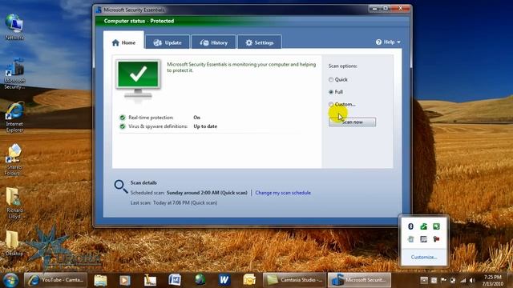Click the Bluetooth icon in tray popup
Screen dimensions: 513x288
coord(411,226)
